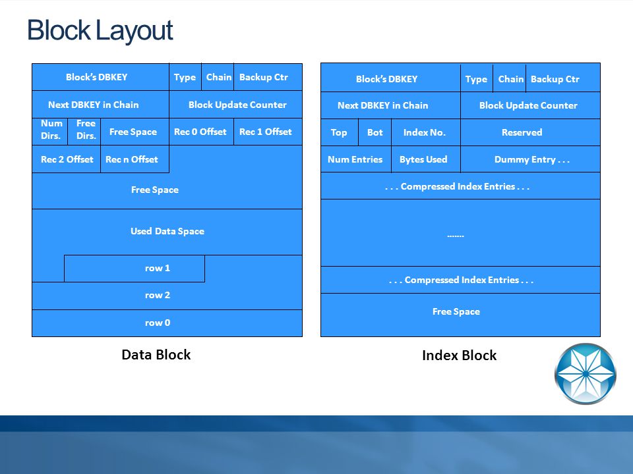
Task: Click "Block Update Counter" in Index Block
Action: 530,105
